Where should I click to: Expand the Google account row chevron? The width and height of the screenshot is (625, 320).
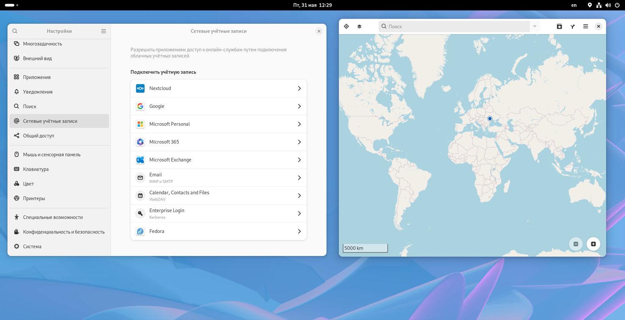299,107
